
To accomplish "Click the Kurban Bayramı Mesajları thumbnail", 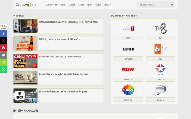I will click(x=25, y=78).
